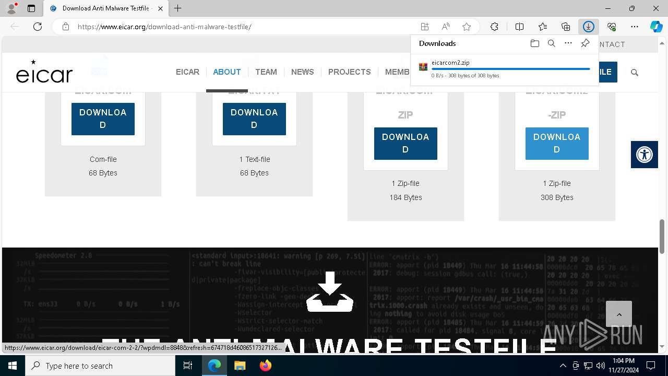Search downloads magnifier icon
This screenshot has height=376, width=668.
(x=551, y=43)
